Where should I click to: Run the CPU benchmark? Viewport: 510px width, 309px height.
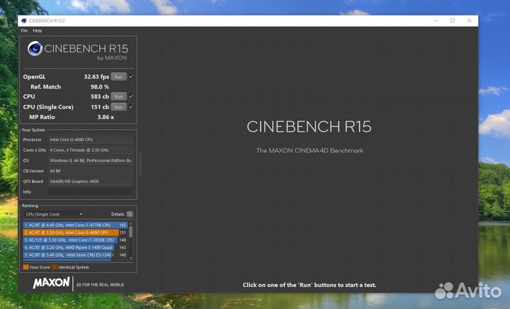(x=119, y=96)
